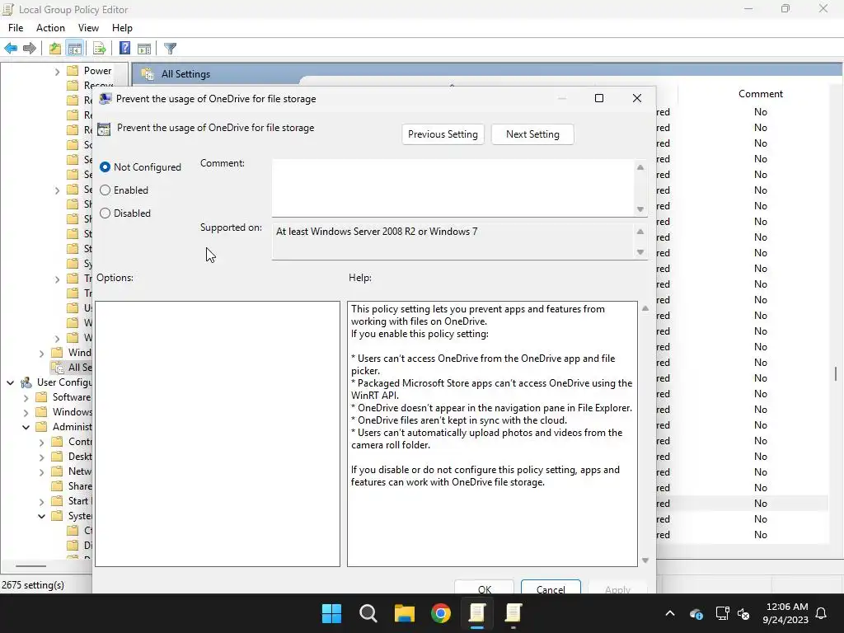The width and height of the screenshot is (844, 633).
Task: Click the Power folder icon in tree
Action: click(x=73, y=71)
